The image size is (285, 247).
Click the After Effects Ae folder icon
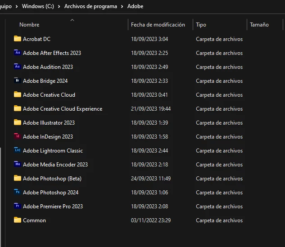(18, 53)
